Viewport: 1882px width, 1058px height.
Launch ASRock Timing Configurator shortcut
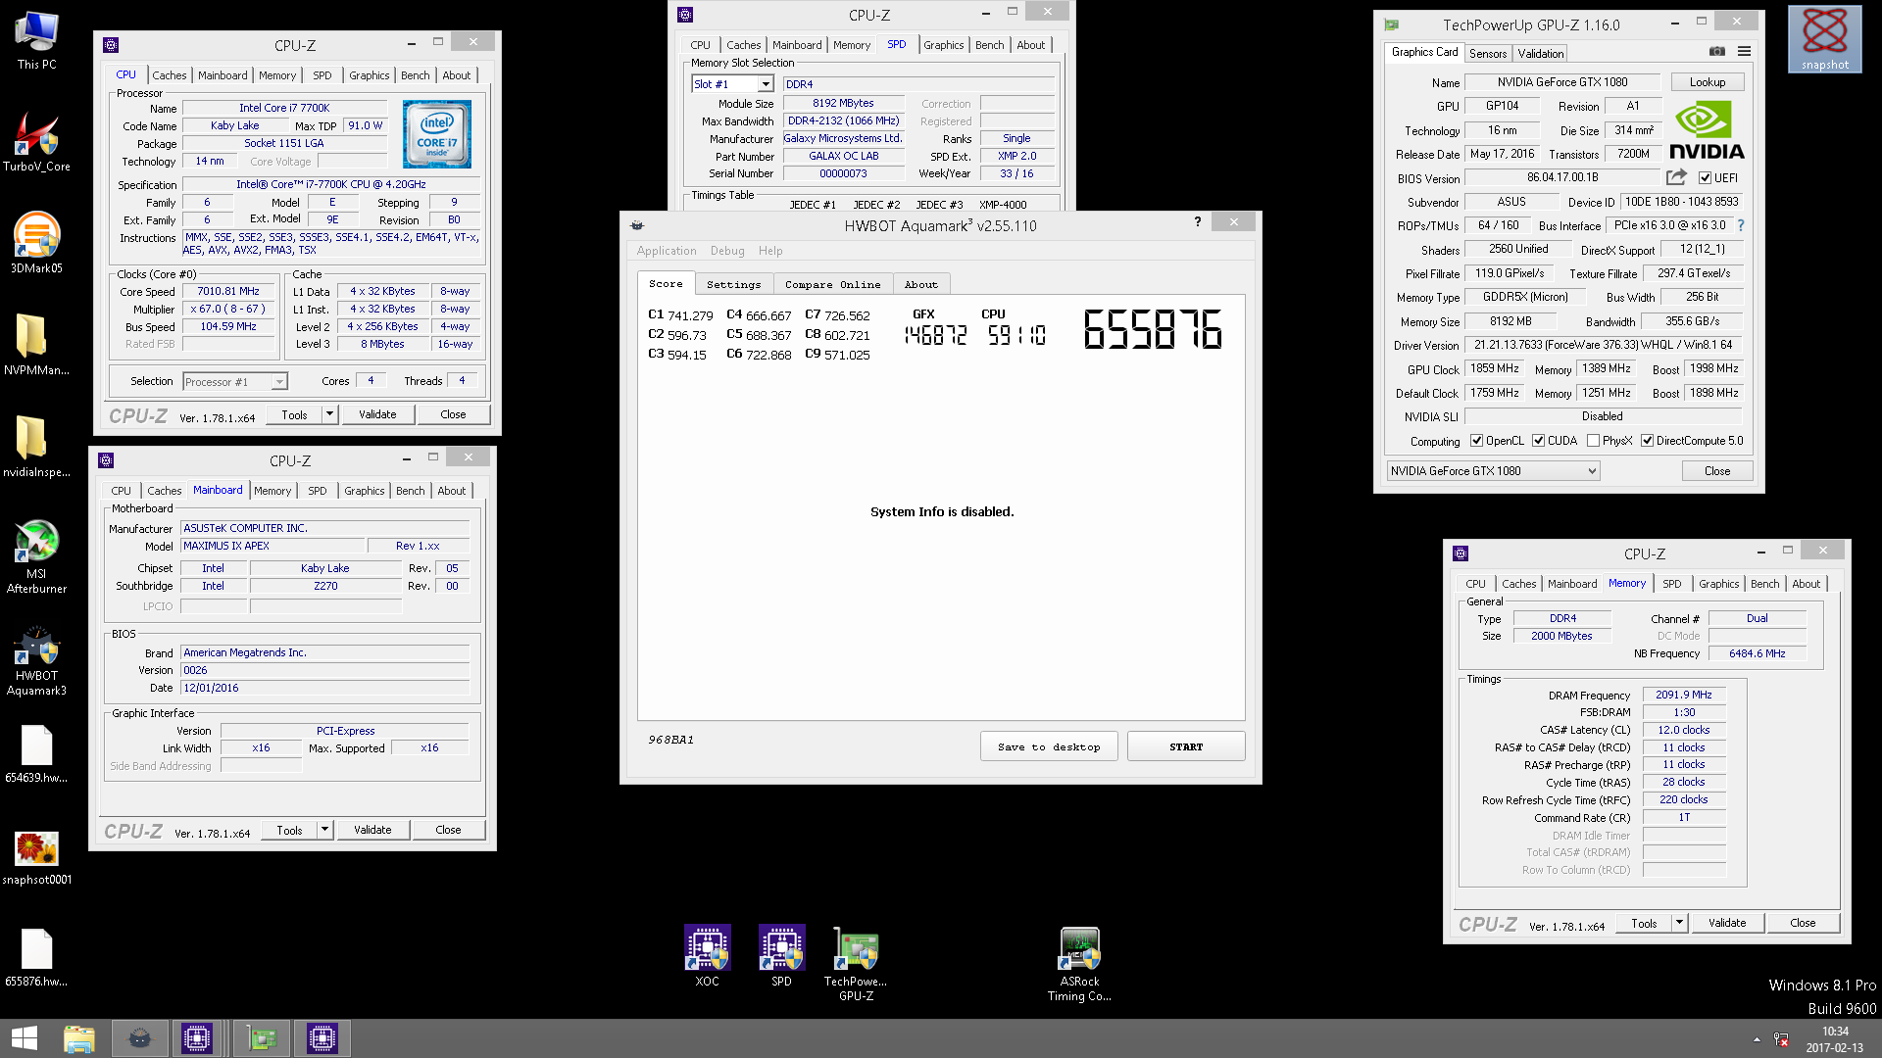[x=1079, y=964]
